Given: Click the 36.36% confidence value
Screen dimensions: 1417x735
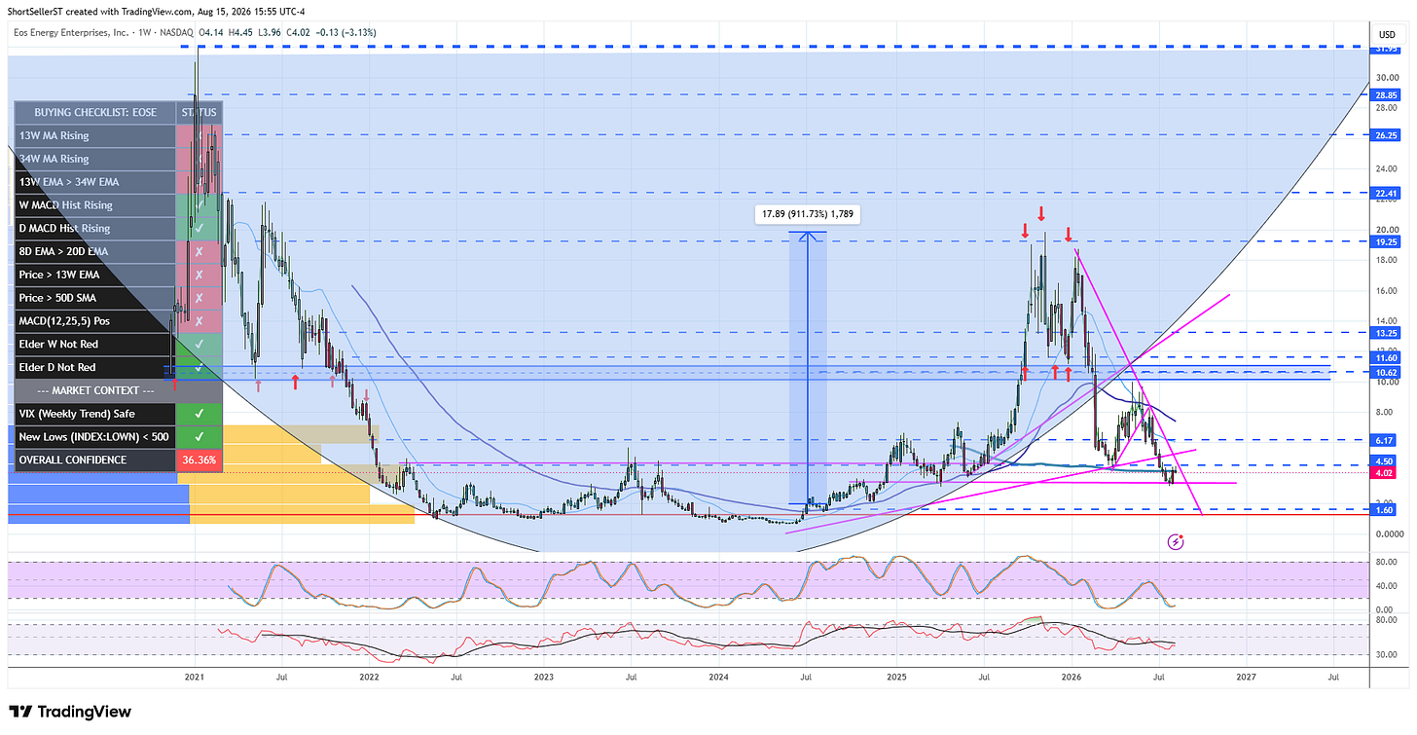Looking at the screenshot, I should [200, 460].
